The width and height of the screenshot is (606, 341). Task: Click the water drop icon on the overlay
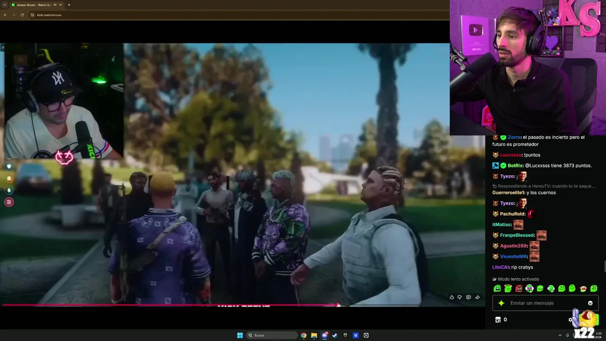pyautogui.click(x=9, y=190)
